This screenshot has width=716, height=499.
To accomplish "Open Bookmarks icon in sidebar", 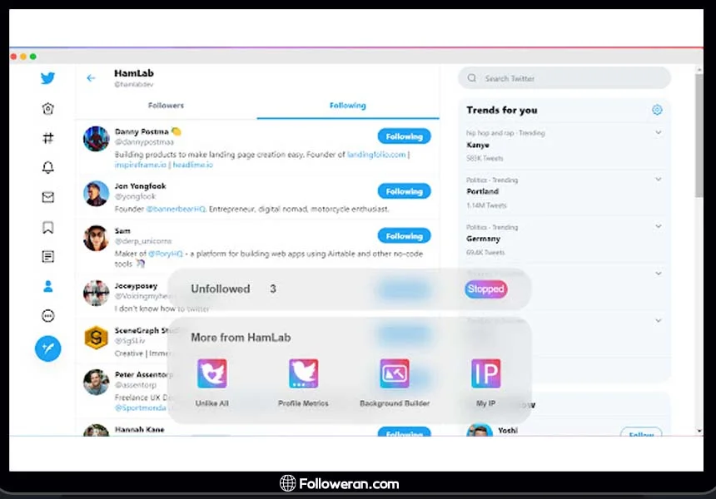I will 48,227.
